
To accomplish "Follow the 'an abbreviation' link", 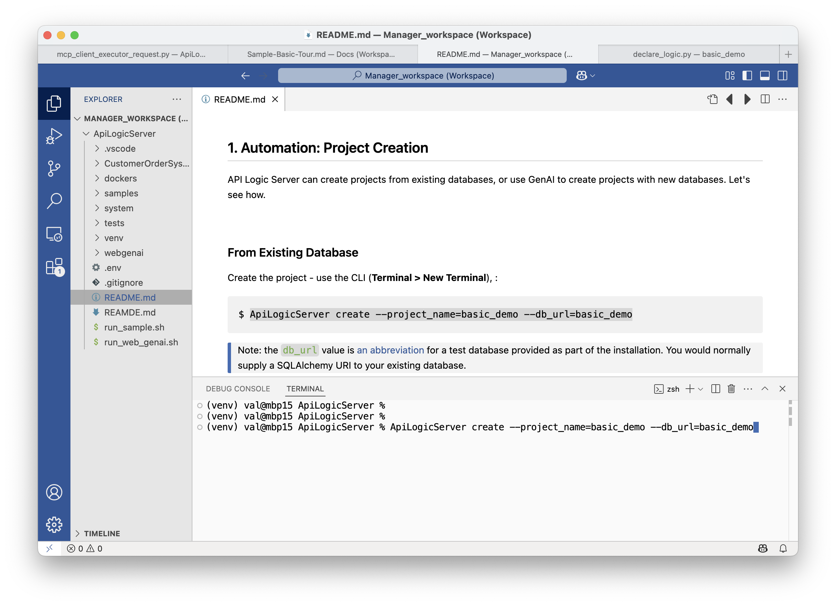I will (x=390, y=350).
